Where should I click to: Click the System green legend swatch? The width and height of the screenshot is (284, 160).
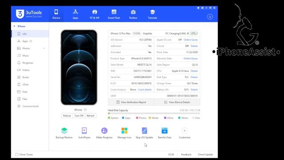coord(109,118)
